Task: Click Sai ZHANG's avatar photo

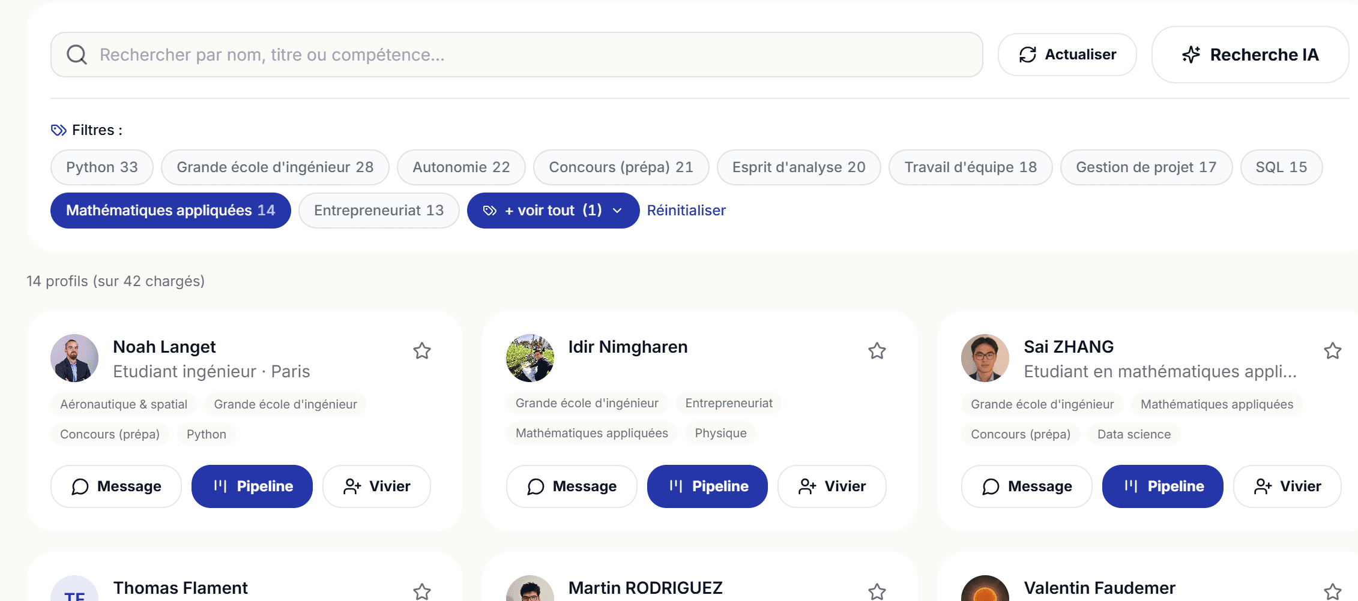Action: [985, 358]
